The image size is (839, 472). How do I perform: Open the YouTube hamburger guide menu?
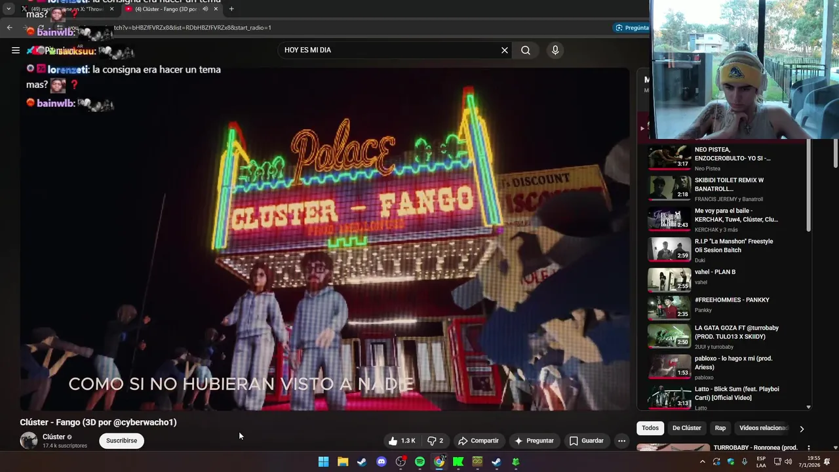pyautogui.click(x=15, y=50)
